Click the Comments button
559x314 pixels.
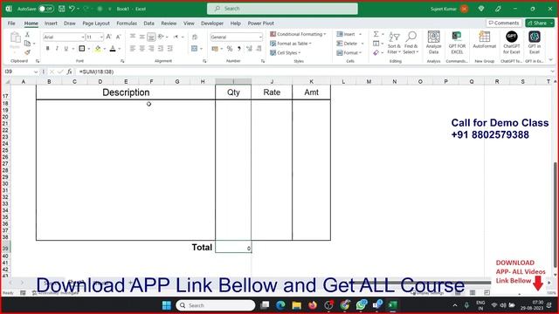[504, 23]
